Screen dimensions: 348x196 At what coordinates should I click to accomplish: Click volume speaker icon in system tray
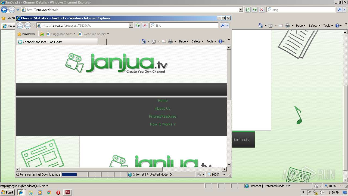(322, 192)
